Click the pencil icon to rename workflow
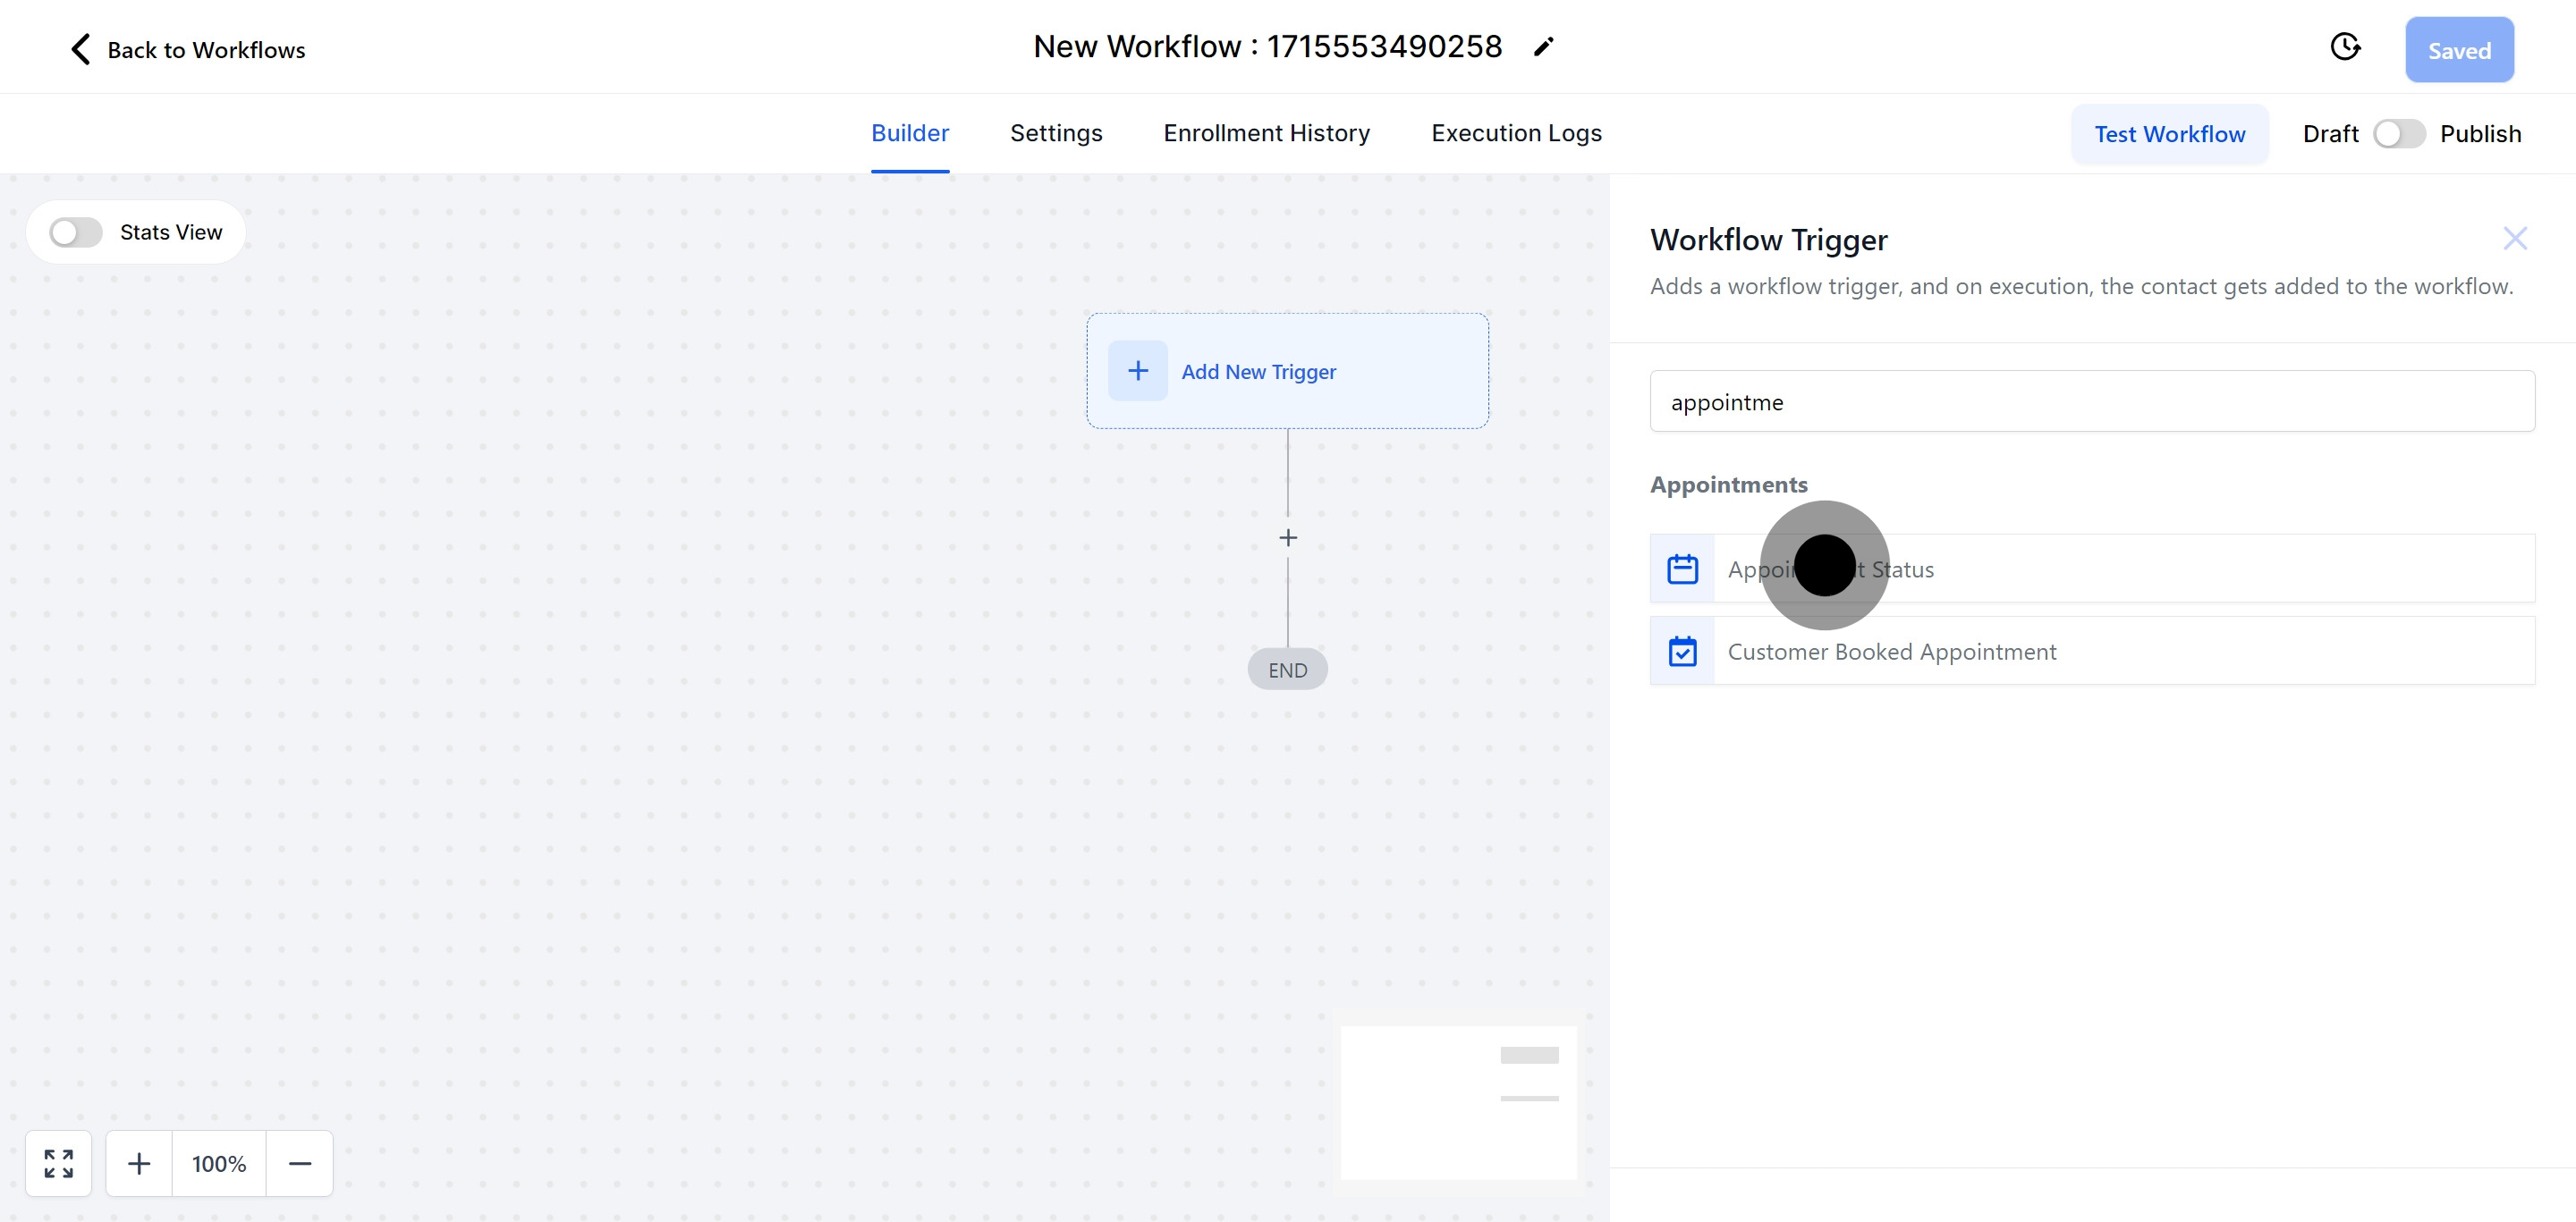 pos(1543,47)
